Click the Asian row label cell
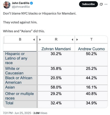110x115 pixels. [20, 88]
